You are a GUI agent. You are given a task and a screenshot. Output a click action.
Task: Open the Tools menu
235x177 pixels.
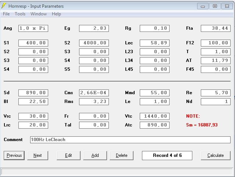[x=20, y=14]
